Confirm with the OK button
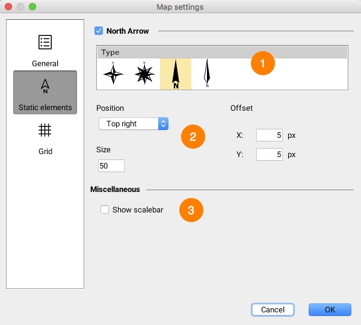The width and height of the screenshot is (361, 325). [x=330, y=309]
